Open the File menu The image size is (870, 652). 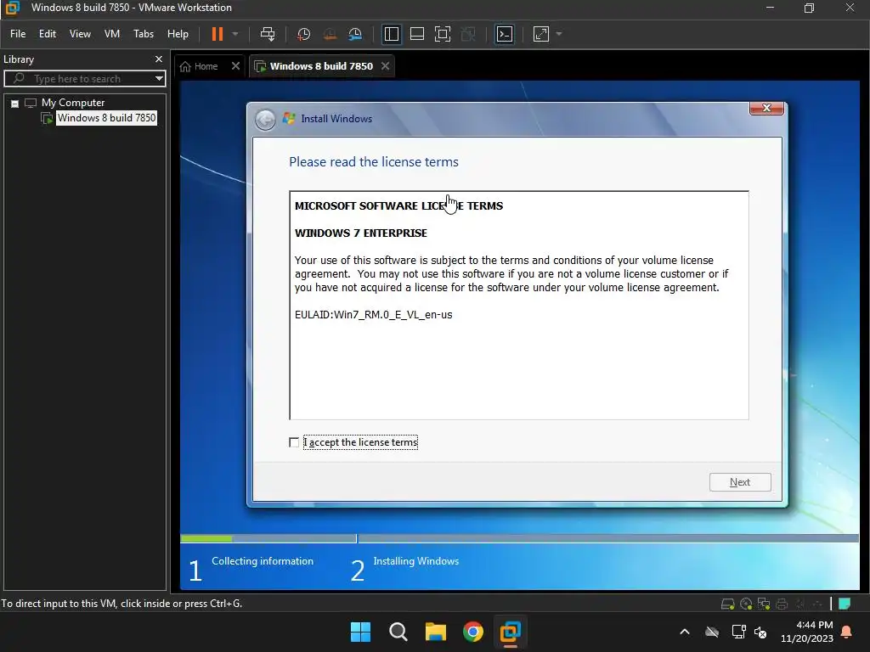click(x=18, y=34)
